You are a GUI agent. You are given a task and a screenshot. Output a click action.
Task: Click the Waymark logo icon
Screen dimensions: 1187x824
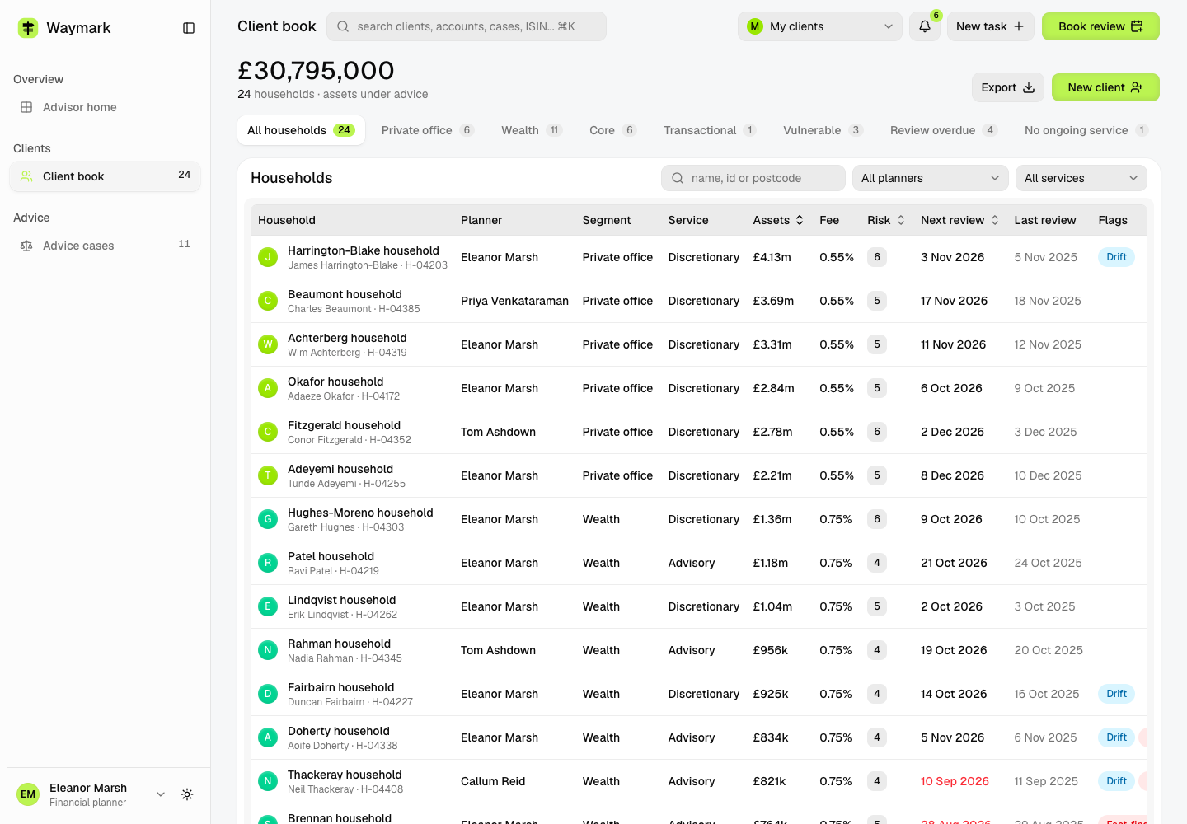(x=28, y=28)
